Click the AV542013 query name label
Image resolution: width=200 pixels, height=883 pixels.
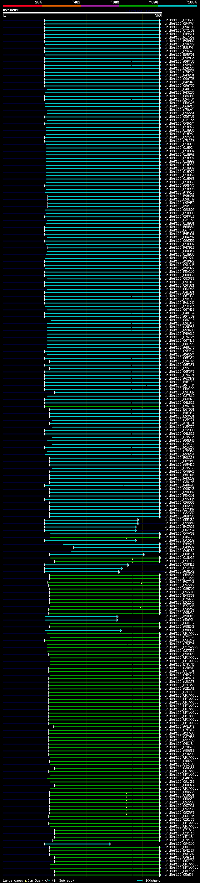pos(12,10)
